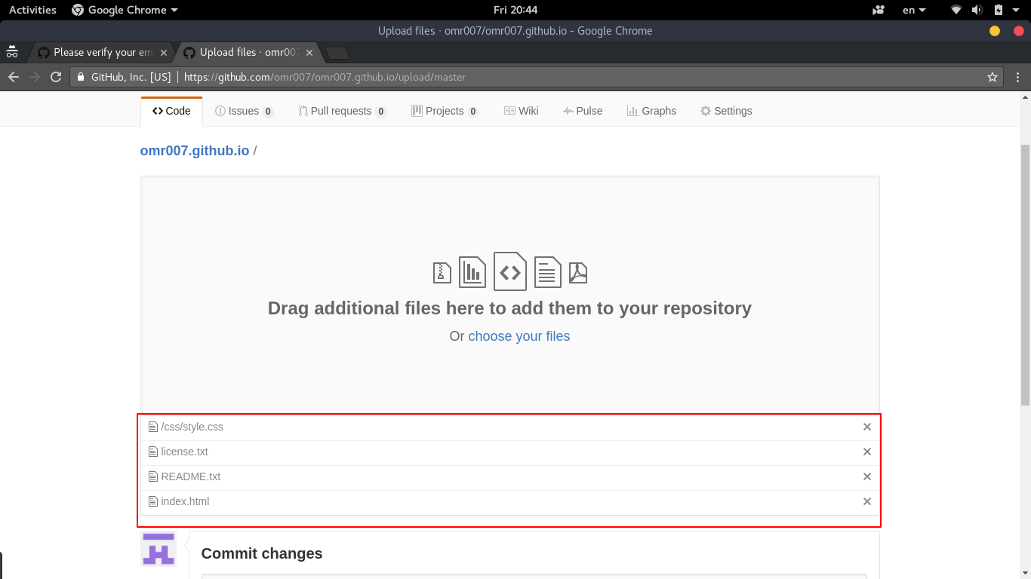
Task: Bookmark this page with the star icon
Action: tap(993, 77)
